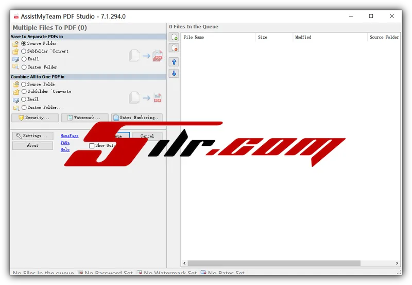
Task: Click the folder icon beside separate-PDFs Custom Folder
Action: (x=16, y=67)
